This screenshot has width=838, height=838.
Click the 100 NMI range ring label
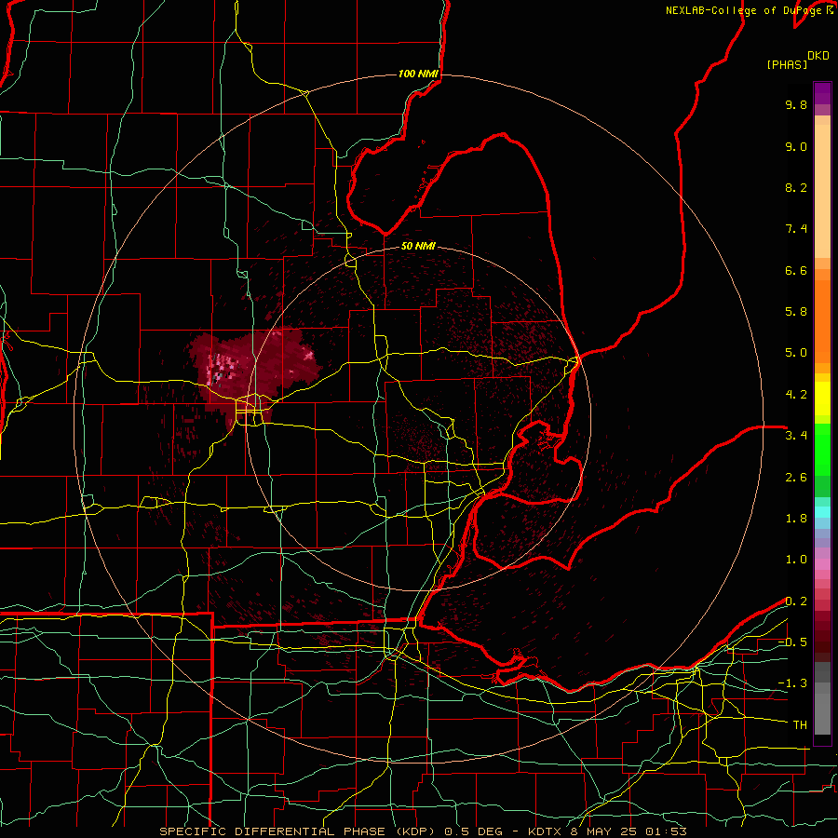click(x=418, y=74)
